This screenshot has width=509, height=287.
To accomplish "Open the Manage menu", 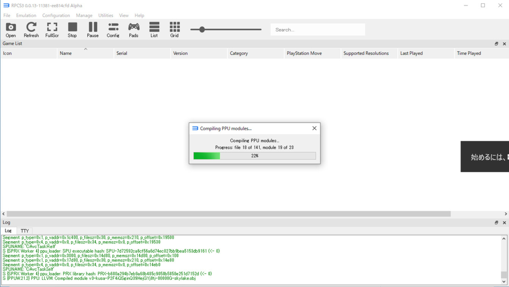I will point(84,15).
